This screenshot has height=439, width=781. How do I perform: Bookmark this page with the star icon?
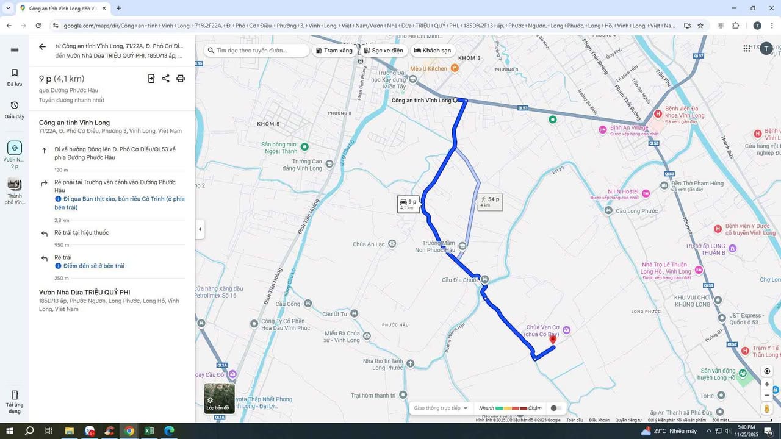click(700, 26)
